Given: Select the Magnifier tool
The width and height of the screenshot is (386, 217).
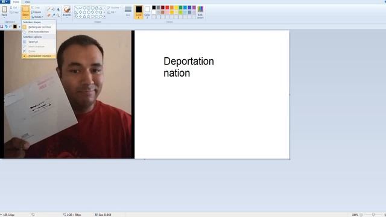Looking at the screenshot, I should (58, 15).
